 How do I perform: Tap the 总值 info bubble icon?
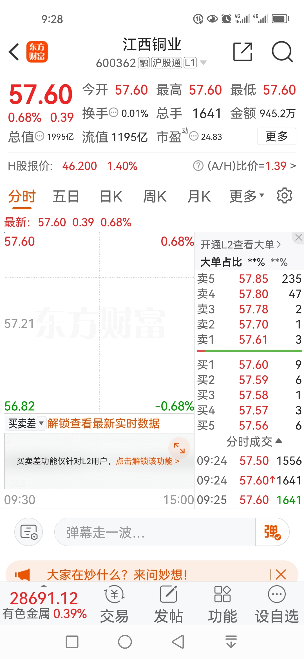tap(39, 136)
